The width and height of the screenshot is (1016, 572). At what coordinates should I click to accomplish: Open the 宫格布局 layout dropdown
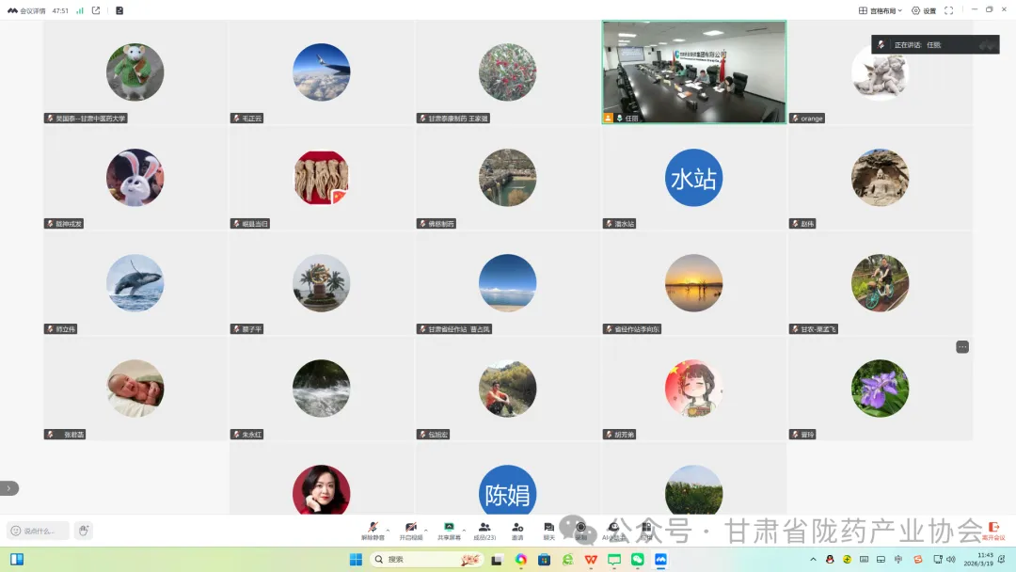pos(880,10)
